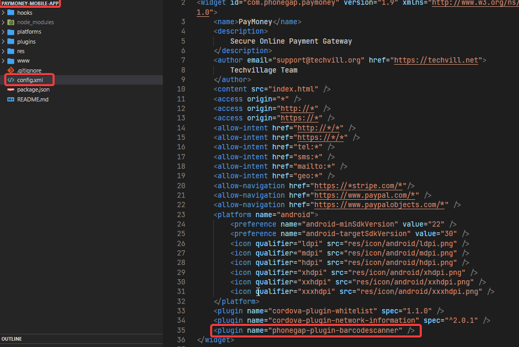The width and height of the screenshot is (519, 347).
Task: Click the XML icon beside config.xml
Action: coord(11,80)
